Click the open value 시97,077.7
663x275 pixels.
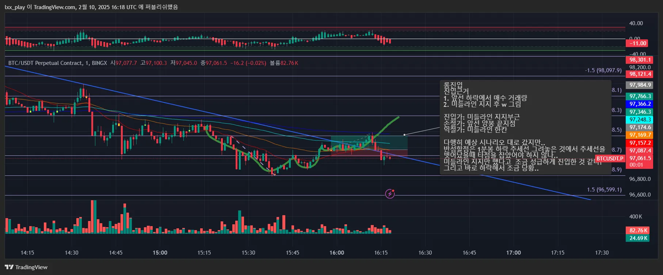(123, 63)
